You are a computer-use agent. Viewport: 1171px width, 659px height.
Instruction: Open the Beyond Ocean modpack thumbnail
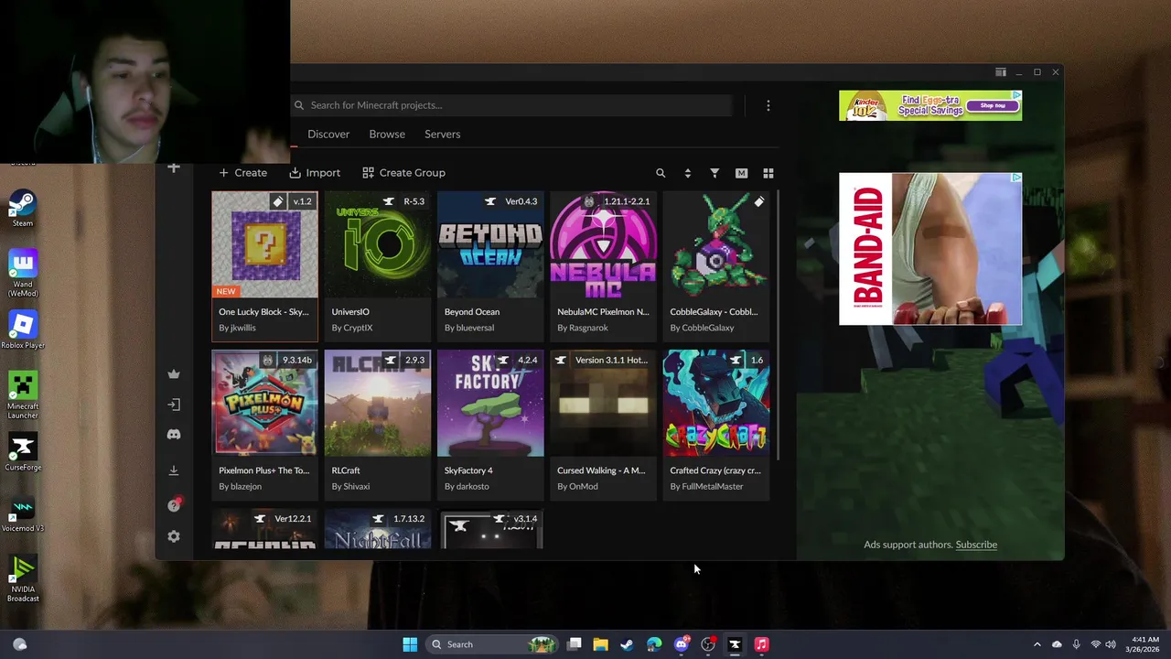pos(490,244)
